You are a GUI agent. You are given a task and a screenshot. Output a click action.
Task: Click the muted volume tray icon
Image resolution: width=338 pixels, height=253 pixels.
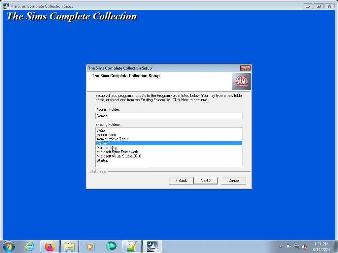(305, 247)
